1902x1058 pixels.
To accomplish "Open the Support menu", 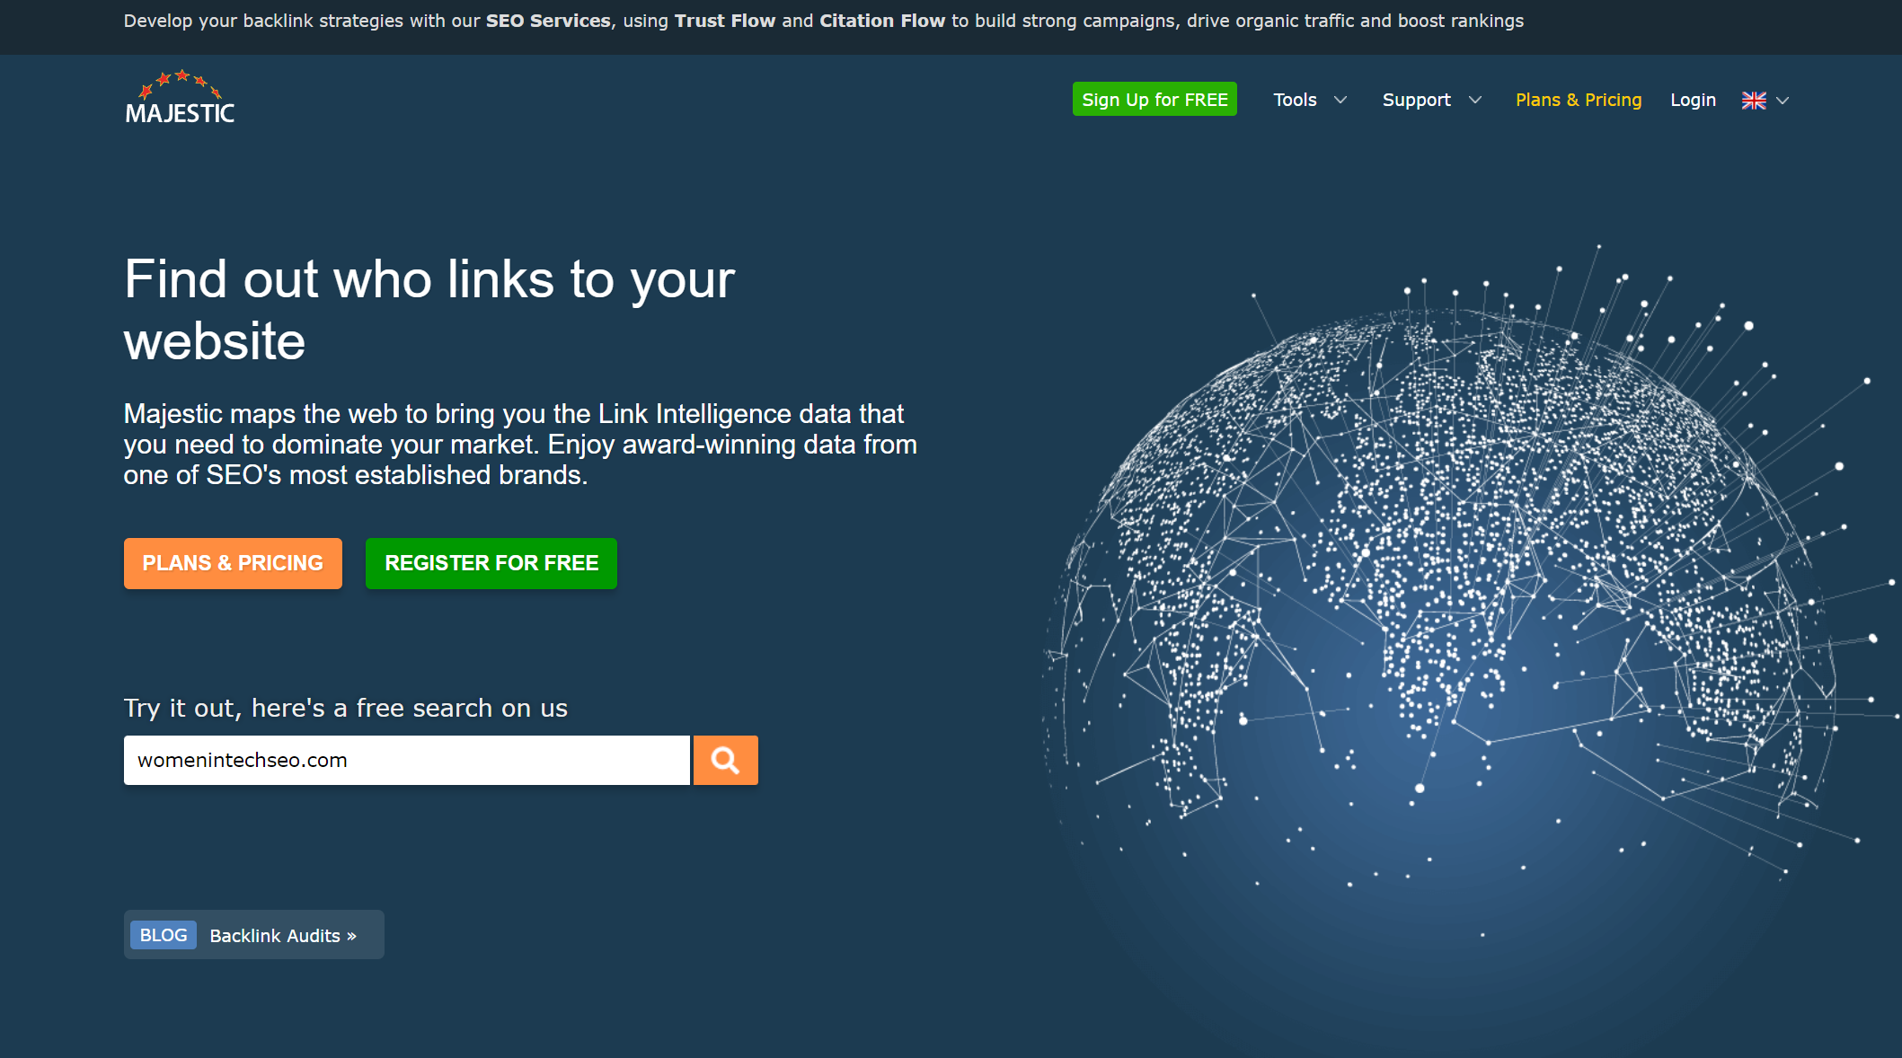I will point(1416,100).
